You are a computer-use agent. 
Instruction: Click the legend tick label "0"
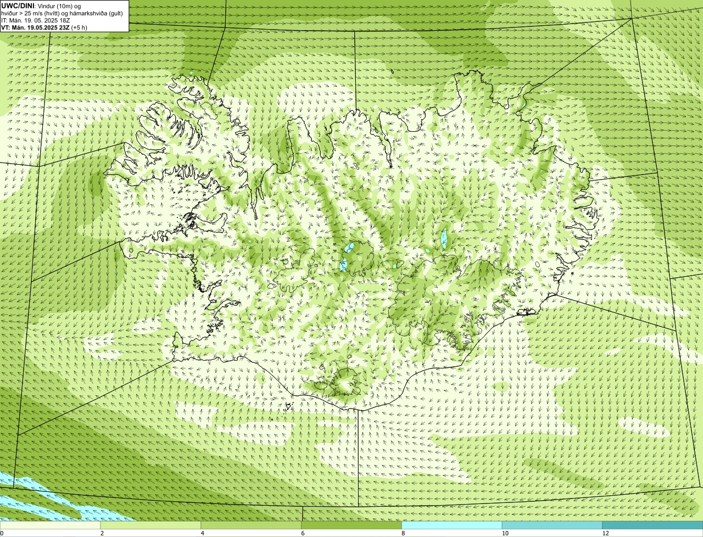(x=2, y=533)
